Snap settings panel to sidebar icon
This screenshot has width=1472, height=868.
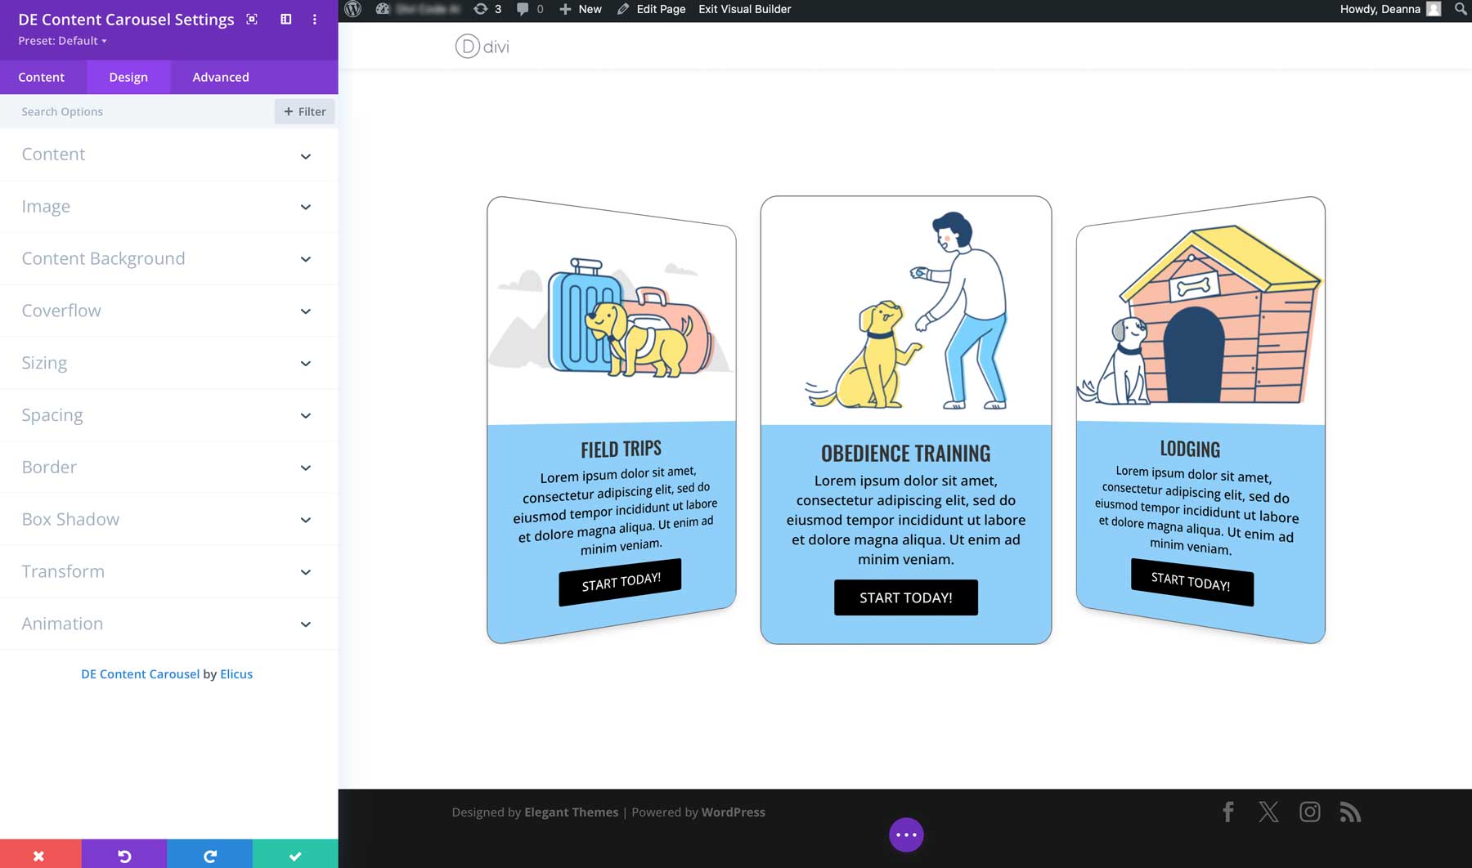coord(285,19)
